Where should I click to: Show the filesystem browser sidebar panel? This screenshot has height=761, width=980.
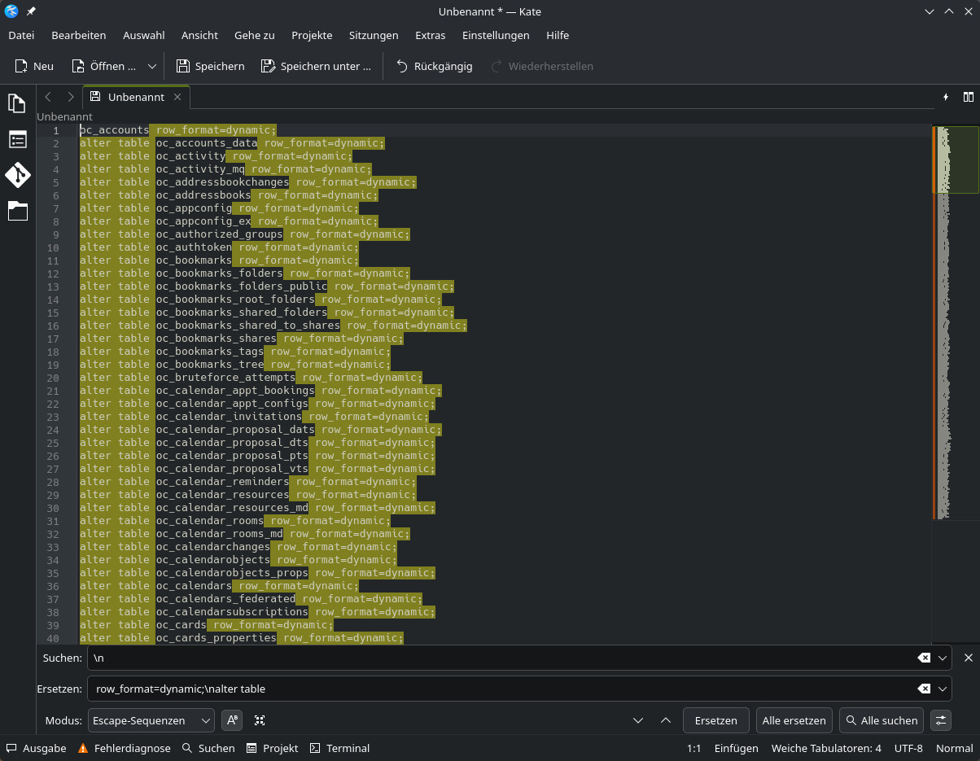click(x=17, y=211)
